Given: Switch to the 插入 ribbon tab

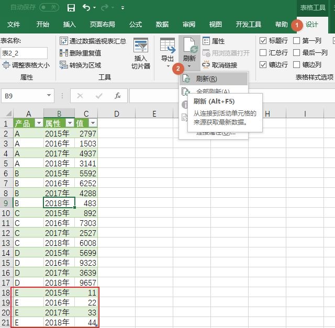Looking at the screenshot, I should [69, 25].
